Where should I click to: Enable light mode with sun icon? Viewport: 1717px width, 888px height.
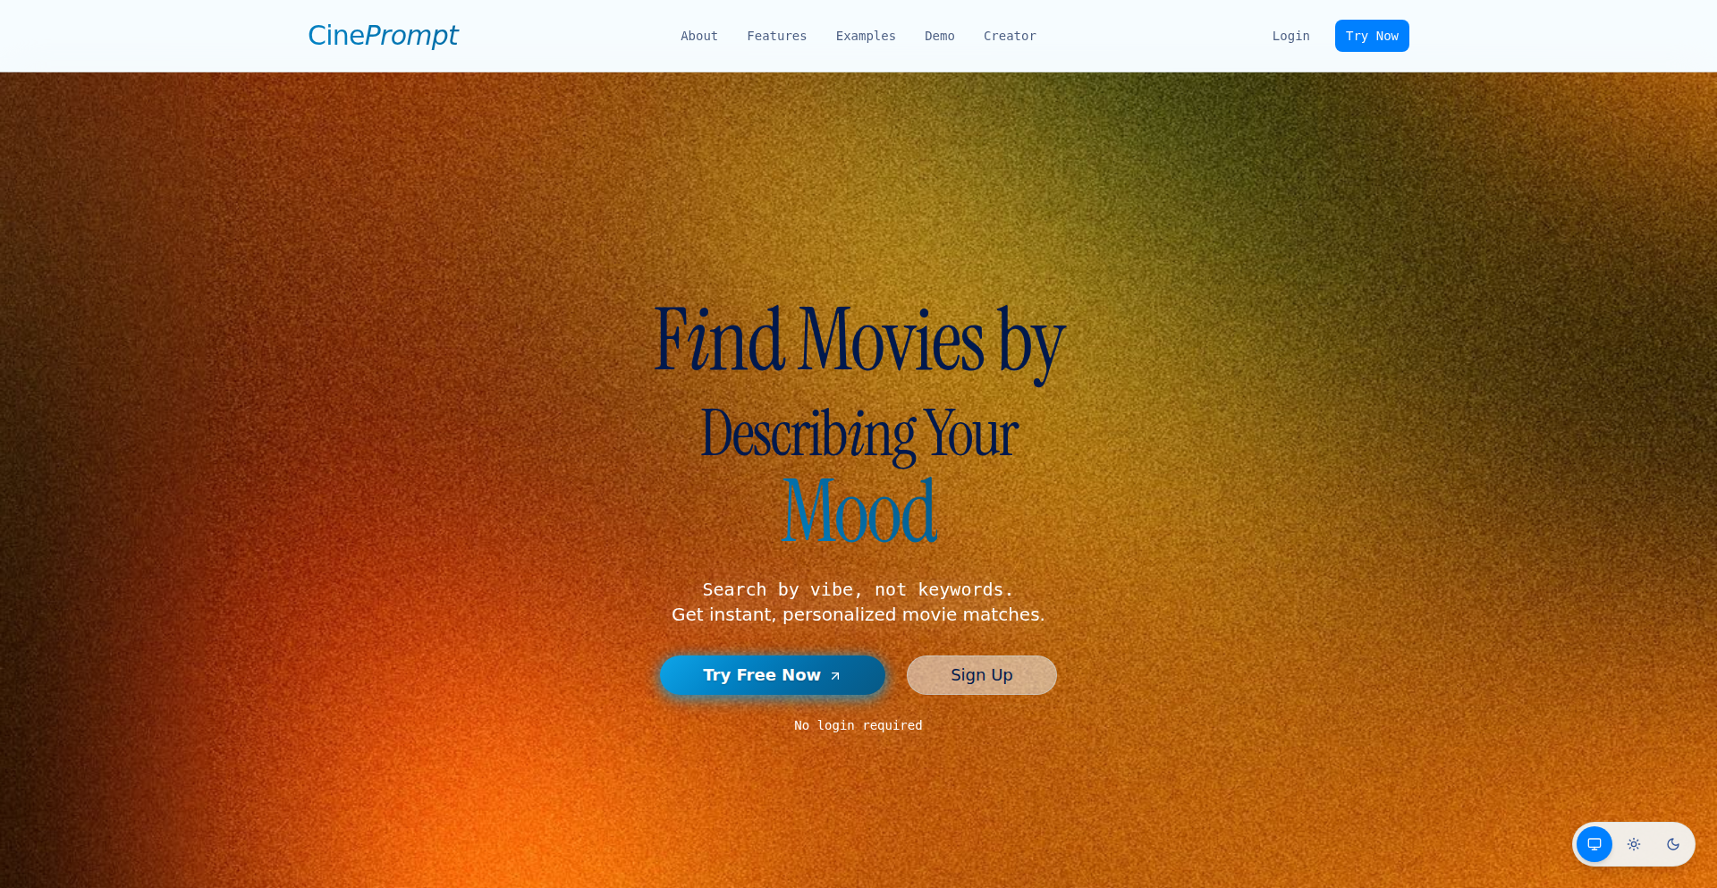click(1634, 844)
